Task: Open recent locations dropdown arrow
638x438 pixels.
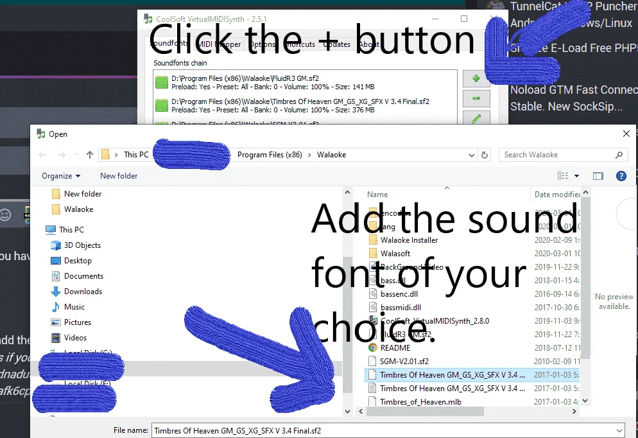Action: [x=76, y=155]
